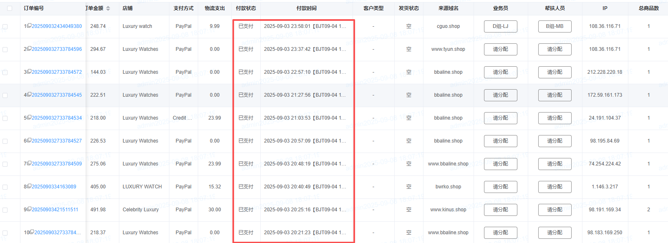Click the 来源域名 column header

click(448, 8)
